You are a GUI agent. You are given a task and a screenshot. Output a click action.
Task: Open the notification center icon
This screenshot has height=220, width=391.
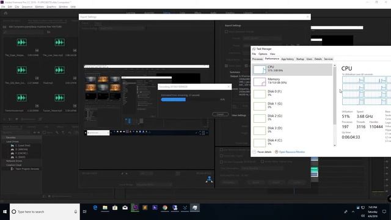point(384,212)
